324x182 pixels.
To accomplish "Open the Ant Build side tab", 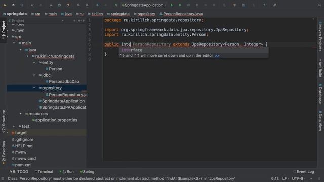I will 320,68.
